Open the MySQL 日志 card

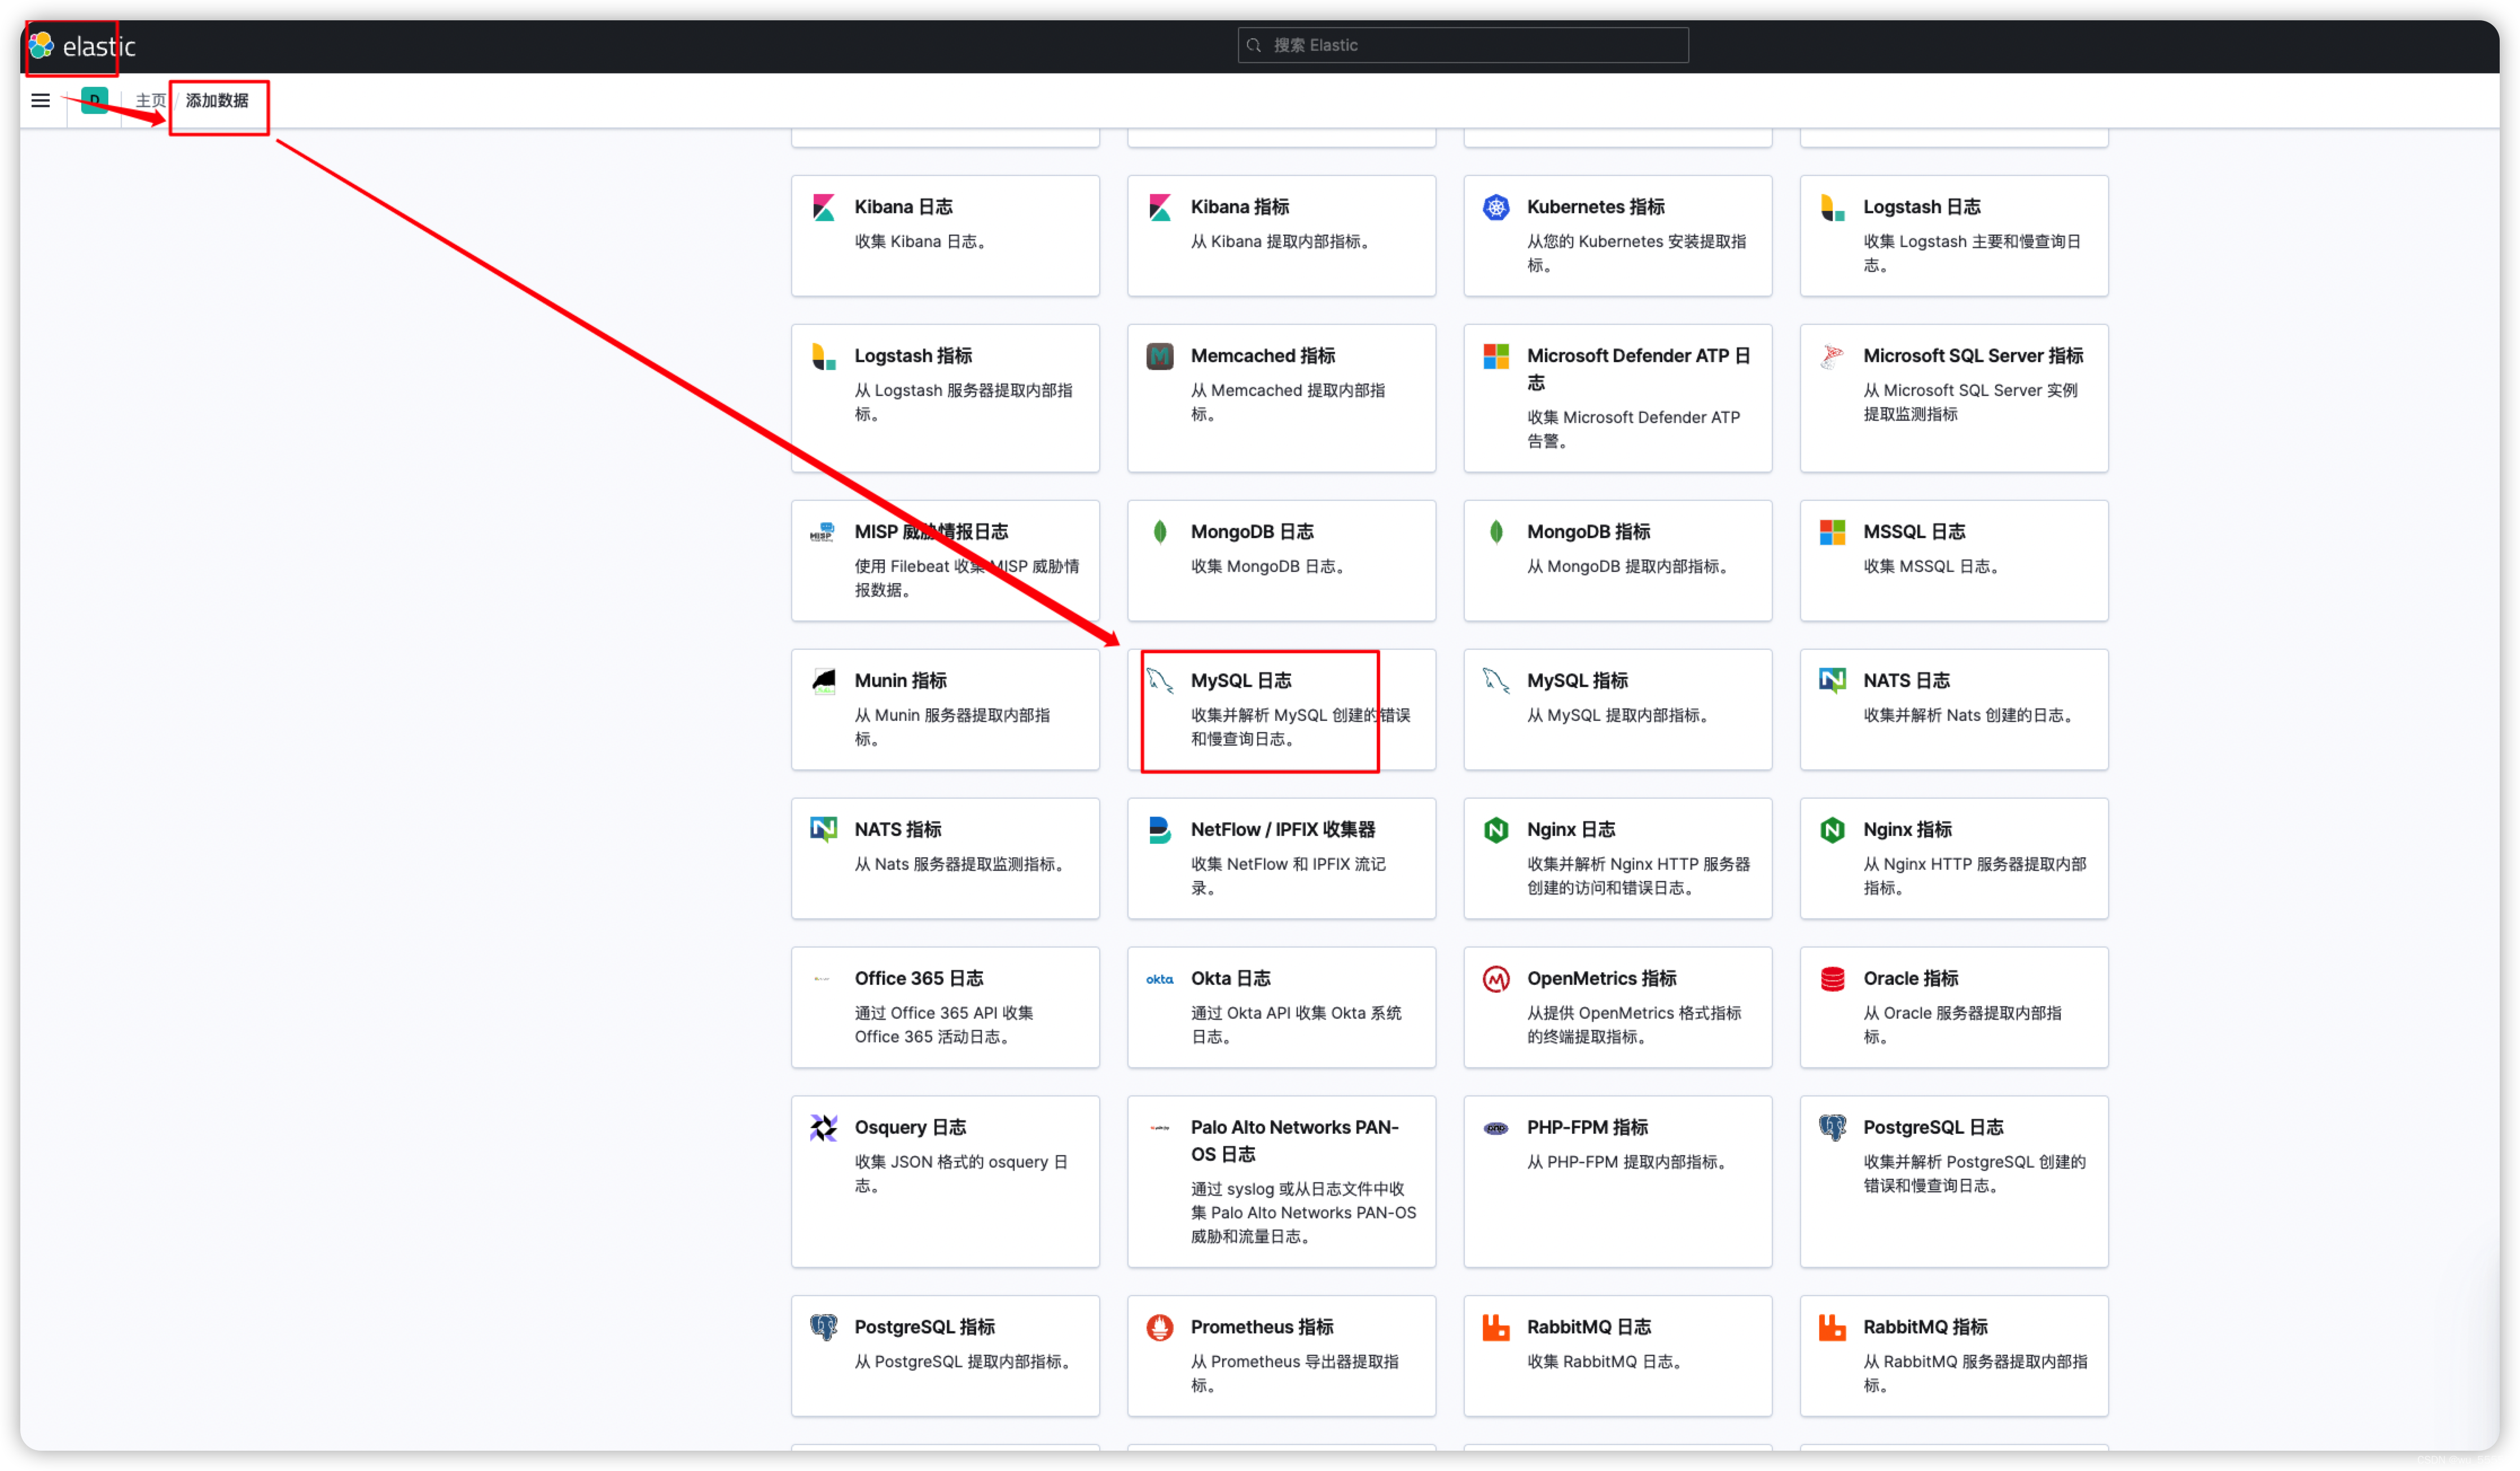click(x=1280, y=710)
